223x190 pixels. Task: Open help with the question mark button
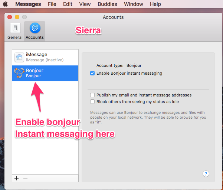point(206,174)
